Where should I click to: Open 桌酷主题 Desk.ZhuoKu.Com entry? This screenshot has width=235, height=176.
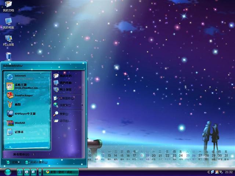27,86
